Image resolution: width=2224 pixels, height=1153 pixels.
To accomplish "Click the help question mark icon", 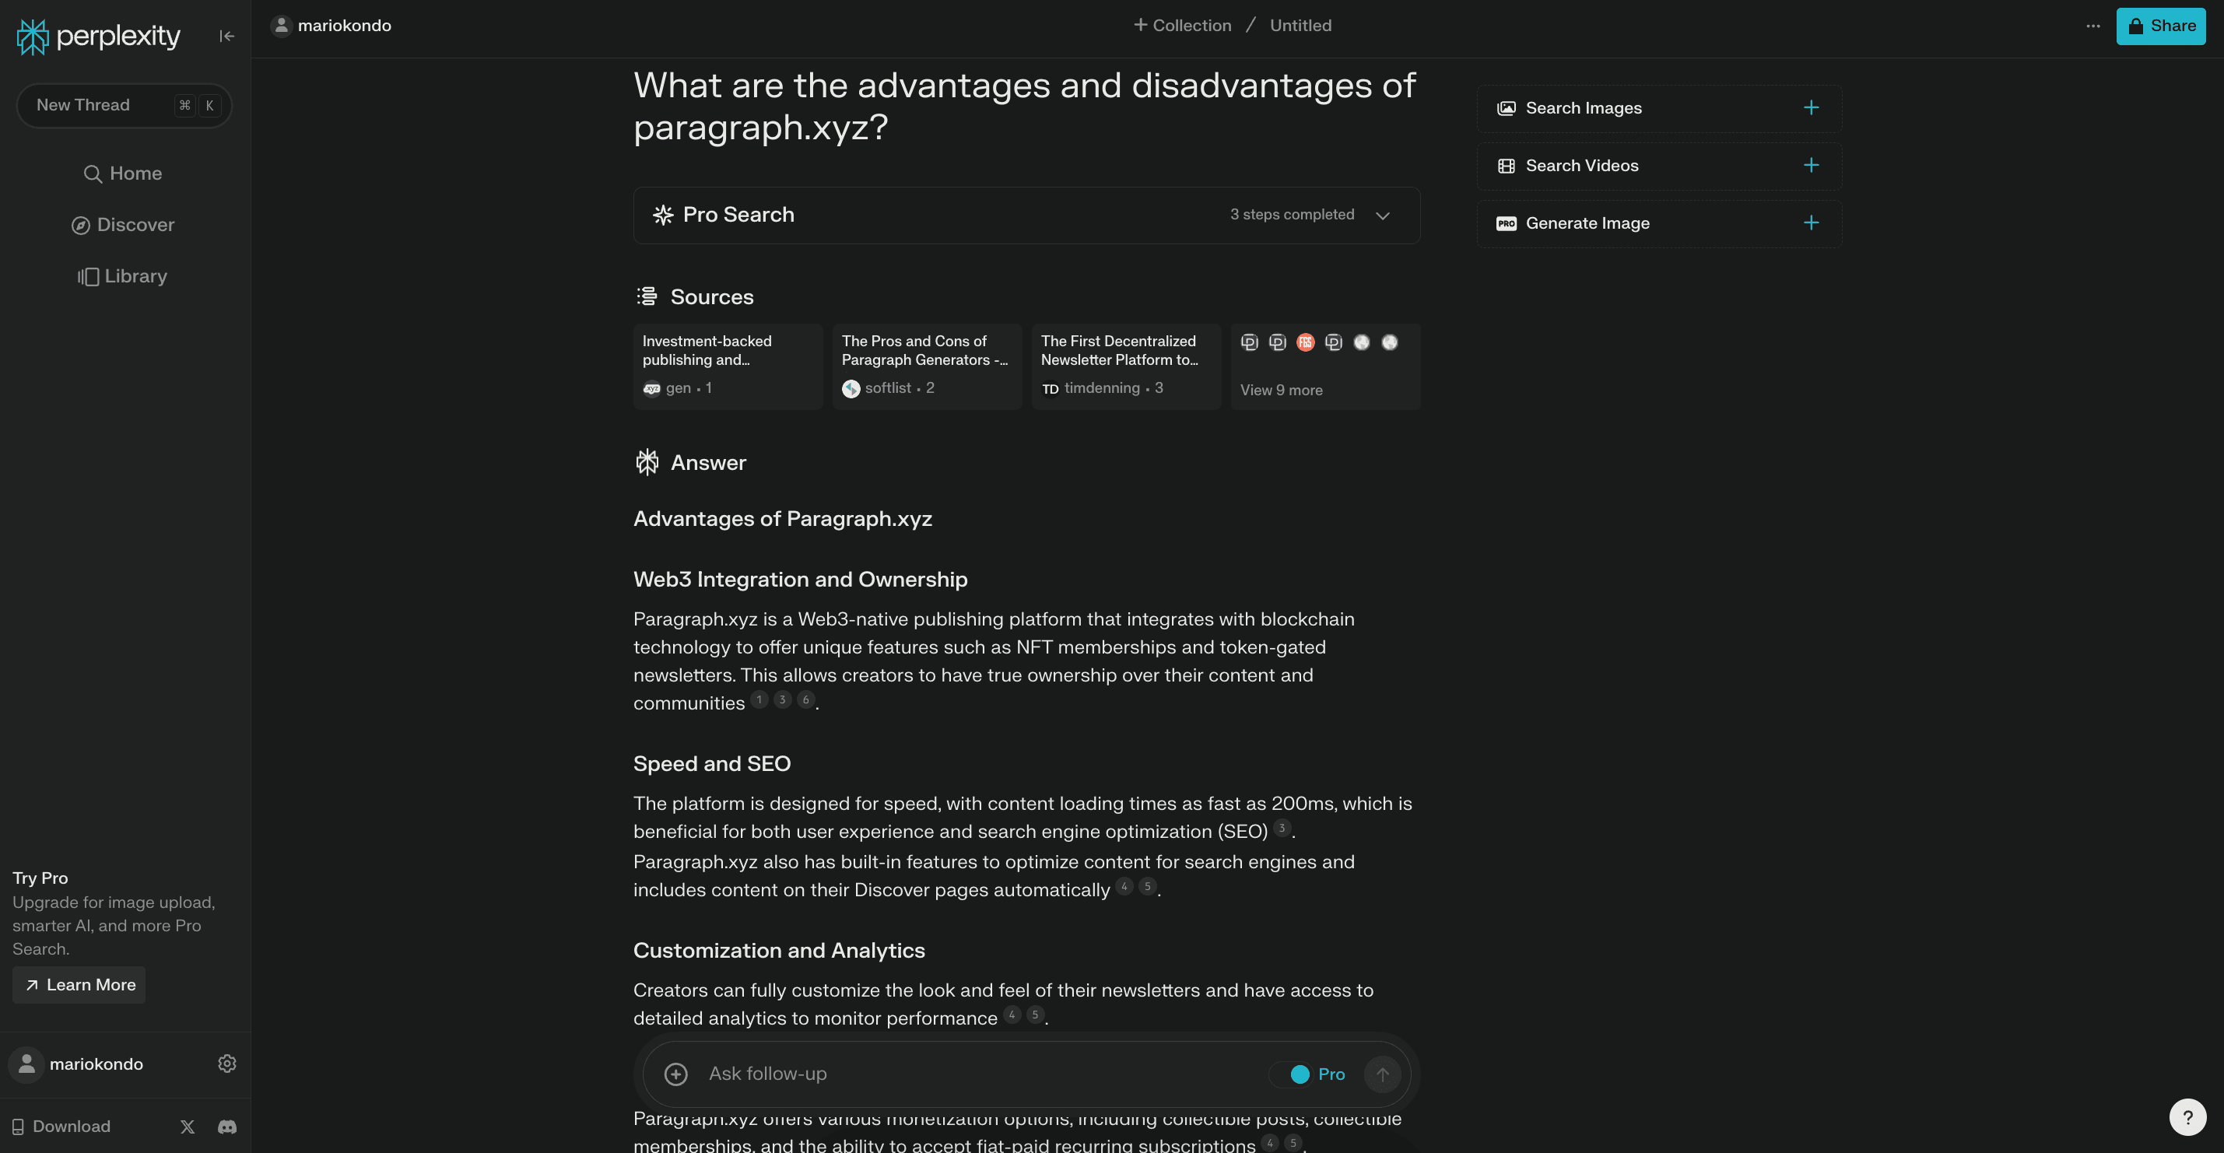I will [2187, 1116].
